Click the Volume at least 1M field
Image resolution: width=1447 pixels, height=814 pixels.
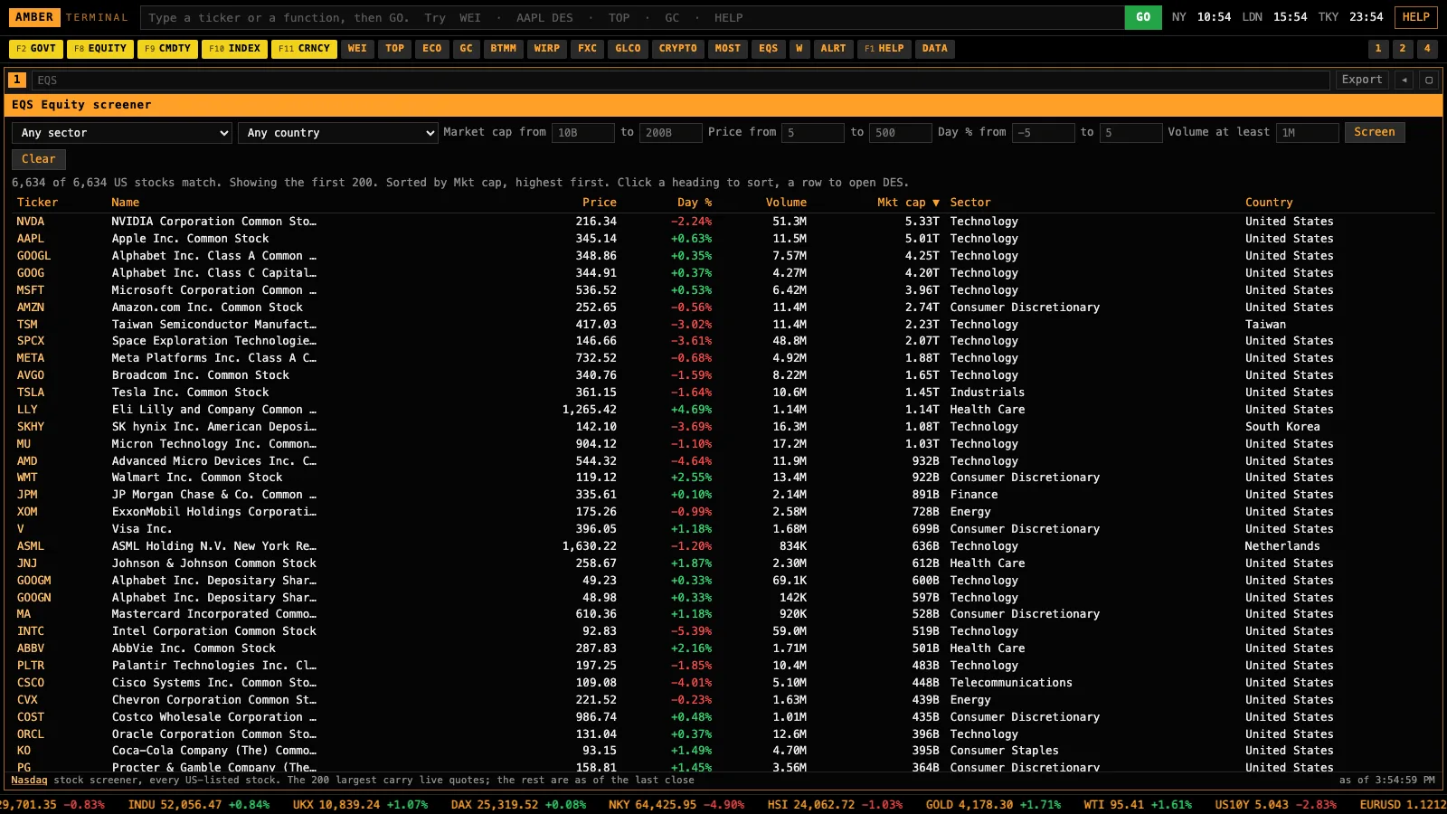point(1308,133)
